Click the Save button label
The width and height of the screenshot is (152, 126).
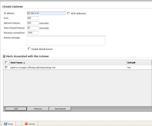pyautogui.click(x=10, y=124)
